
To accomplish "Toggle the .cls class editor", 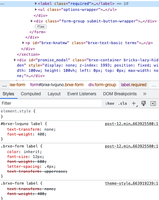I will point(123,103).
